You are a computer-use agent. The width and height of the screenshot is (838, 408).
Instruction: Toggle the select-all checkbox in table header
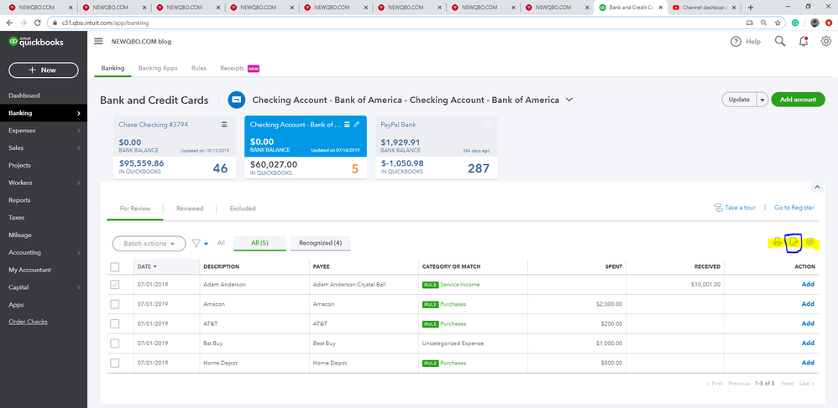click(x=115, y=266)
